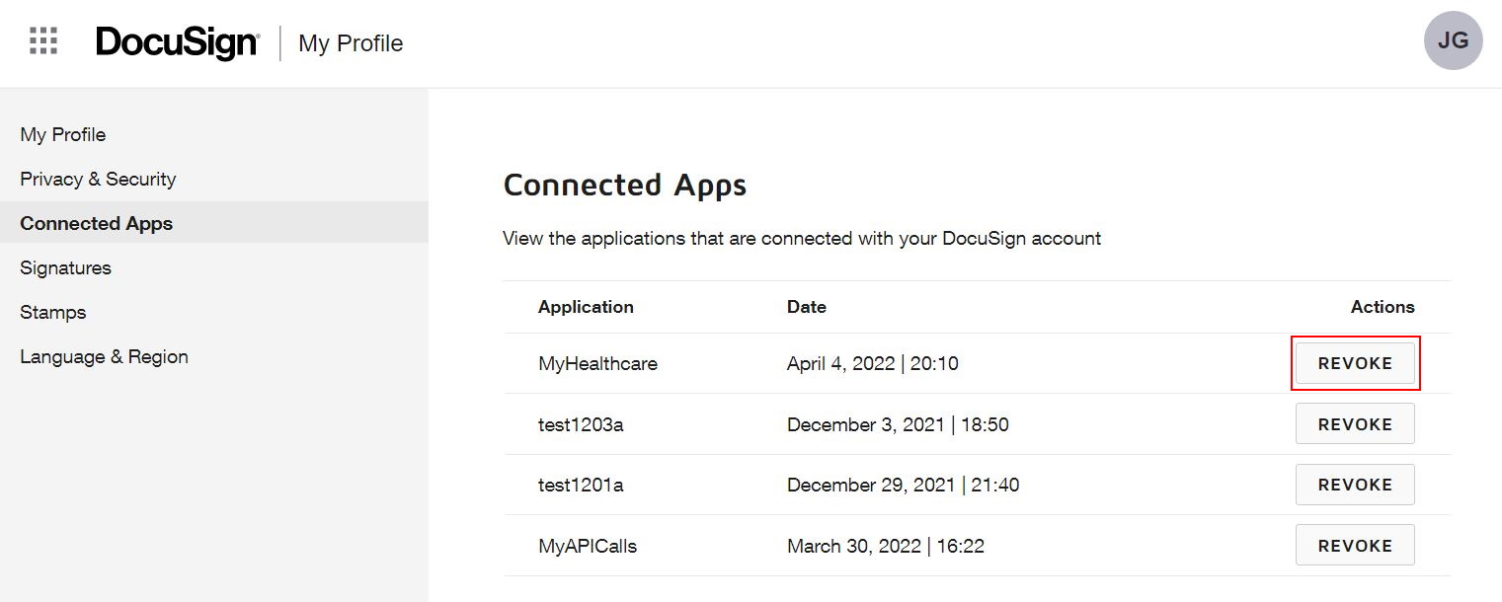Revoke access for MyAPICalls
Viewport: 1502px width, 602px height.
click(x=1355, y=546)
